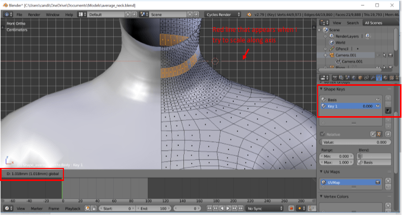The height and width of the screenshot is (215, 402).
Task: Open the Object properties tab icon
Action: coord(360,77)
